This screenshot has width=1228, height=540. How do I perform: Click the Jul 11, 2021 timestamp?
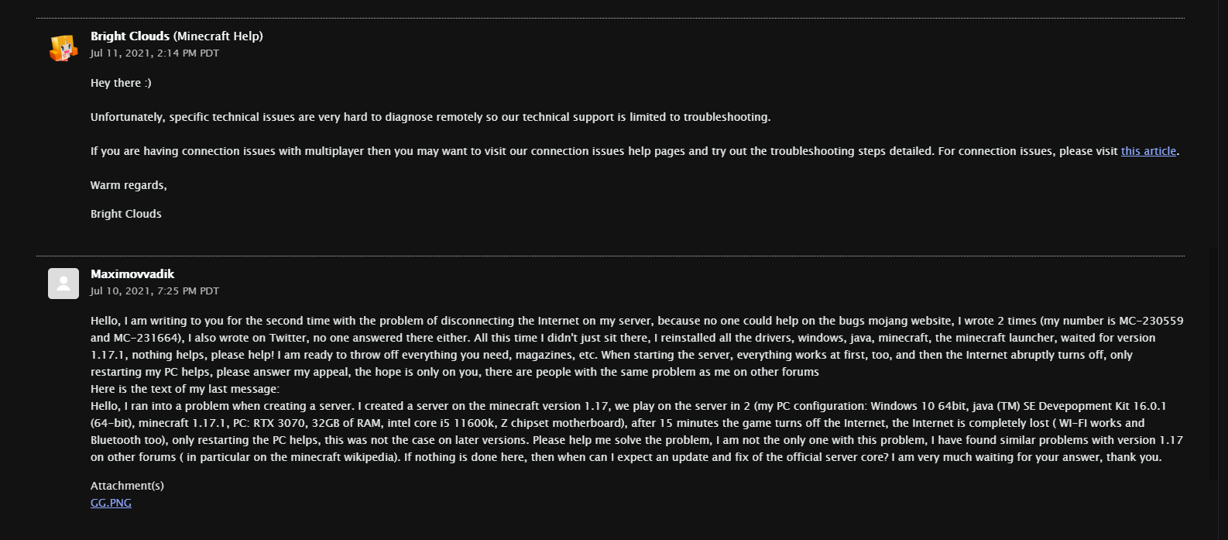(x=155, y=53)
